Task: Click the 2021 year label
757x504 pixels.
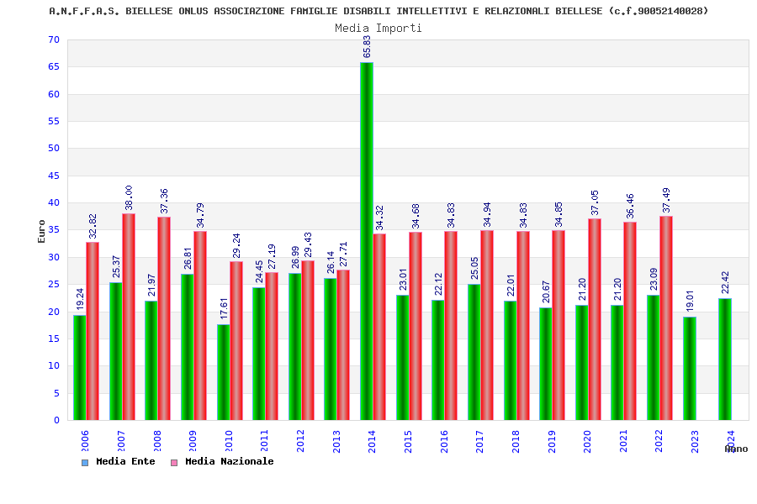Action: (x=622, y=441)
